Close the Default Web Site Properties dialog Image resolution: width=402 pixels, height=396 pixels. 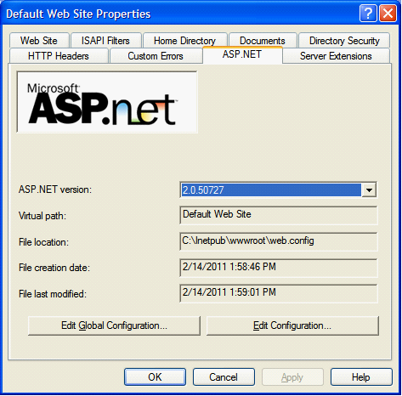click(388, 14)
